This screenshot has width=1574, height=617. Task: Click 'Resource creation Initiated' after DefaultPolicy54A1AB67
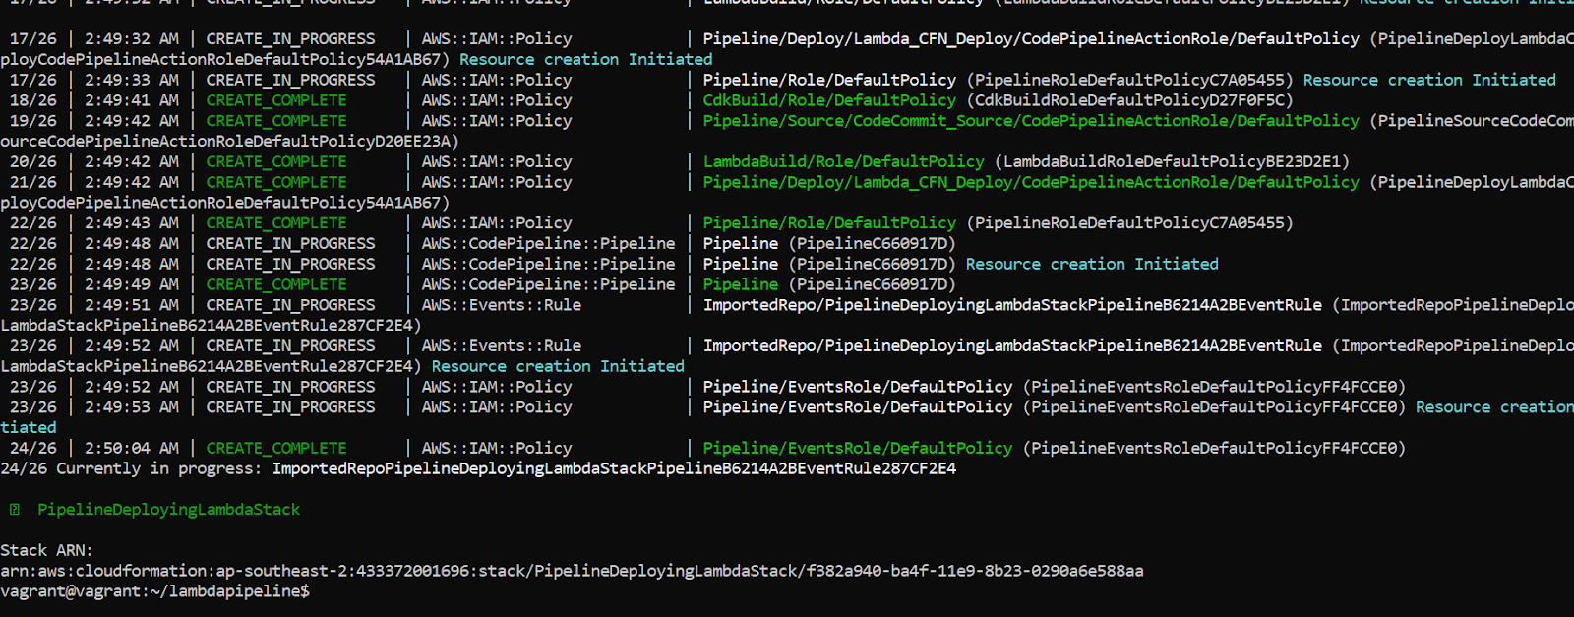(x=586, y=59)
